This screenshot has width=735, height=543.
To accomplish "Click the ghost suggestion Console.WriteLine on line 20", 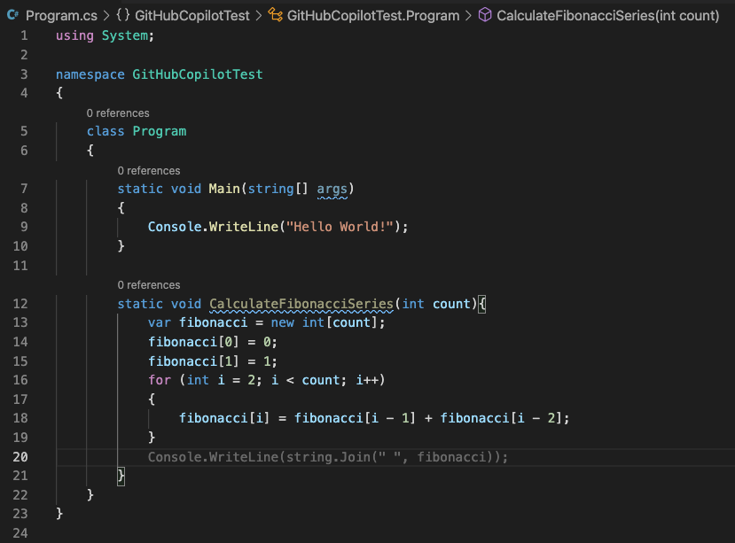I will pos(328,457).
